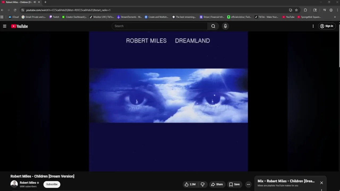Viewport: 340px width, 191px height.
Task: Open the iCloud bookmark
Action: [14, 17]
